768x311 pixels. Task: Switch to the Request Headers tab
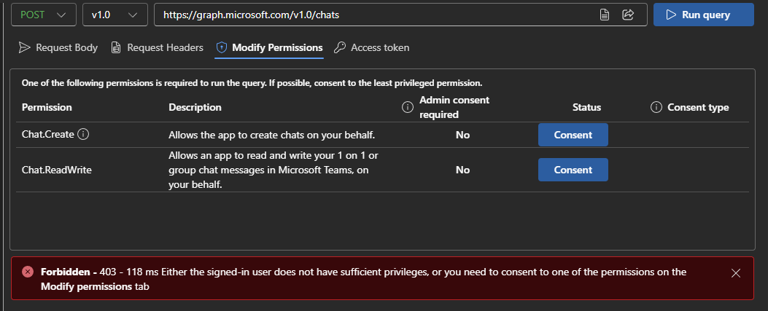coord(157,47)
